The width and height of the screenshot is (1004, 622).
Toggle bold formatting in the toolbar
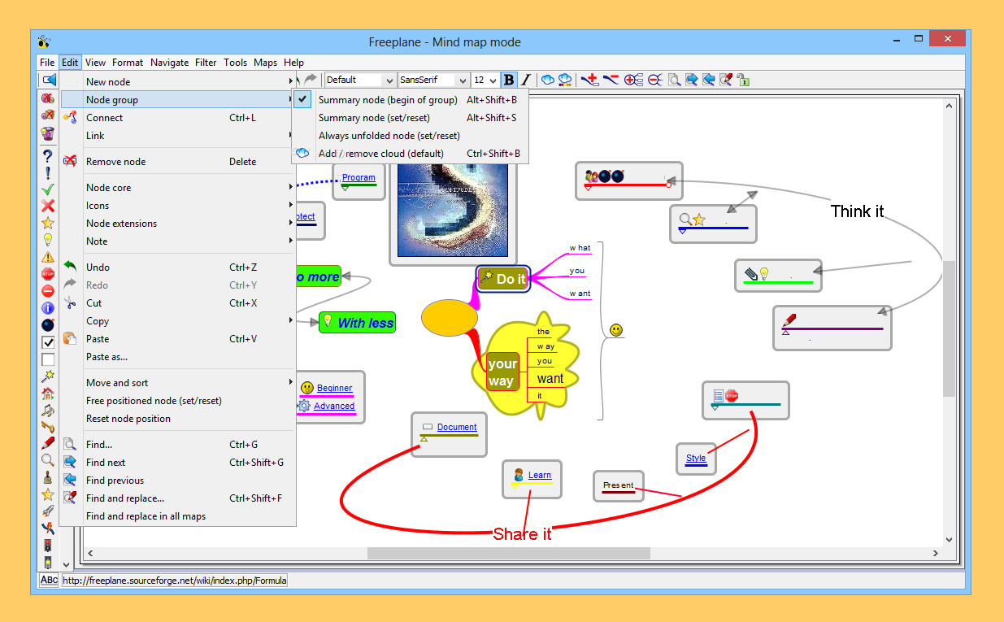click(509, 79)
